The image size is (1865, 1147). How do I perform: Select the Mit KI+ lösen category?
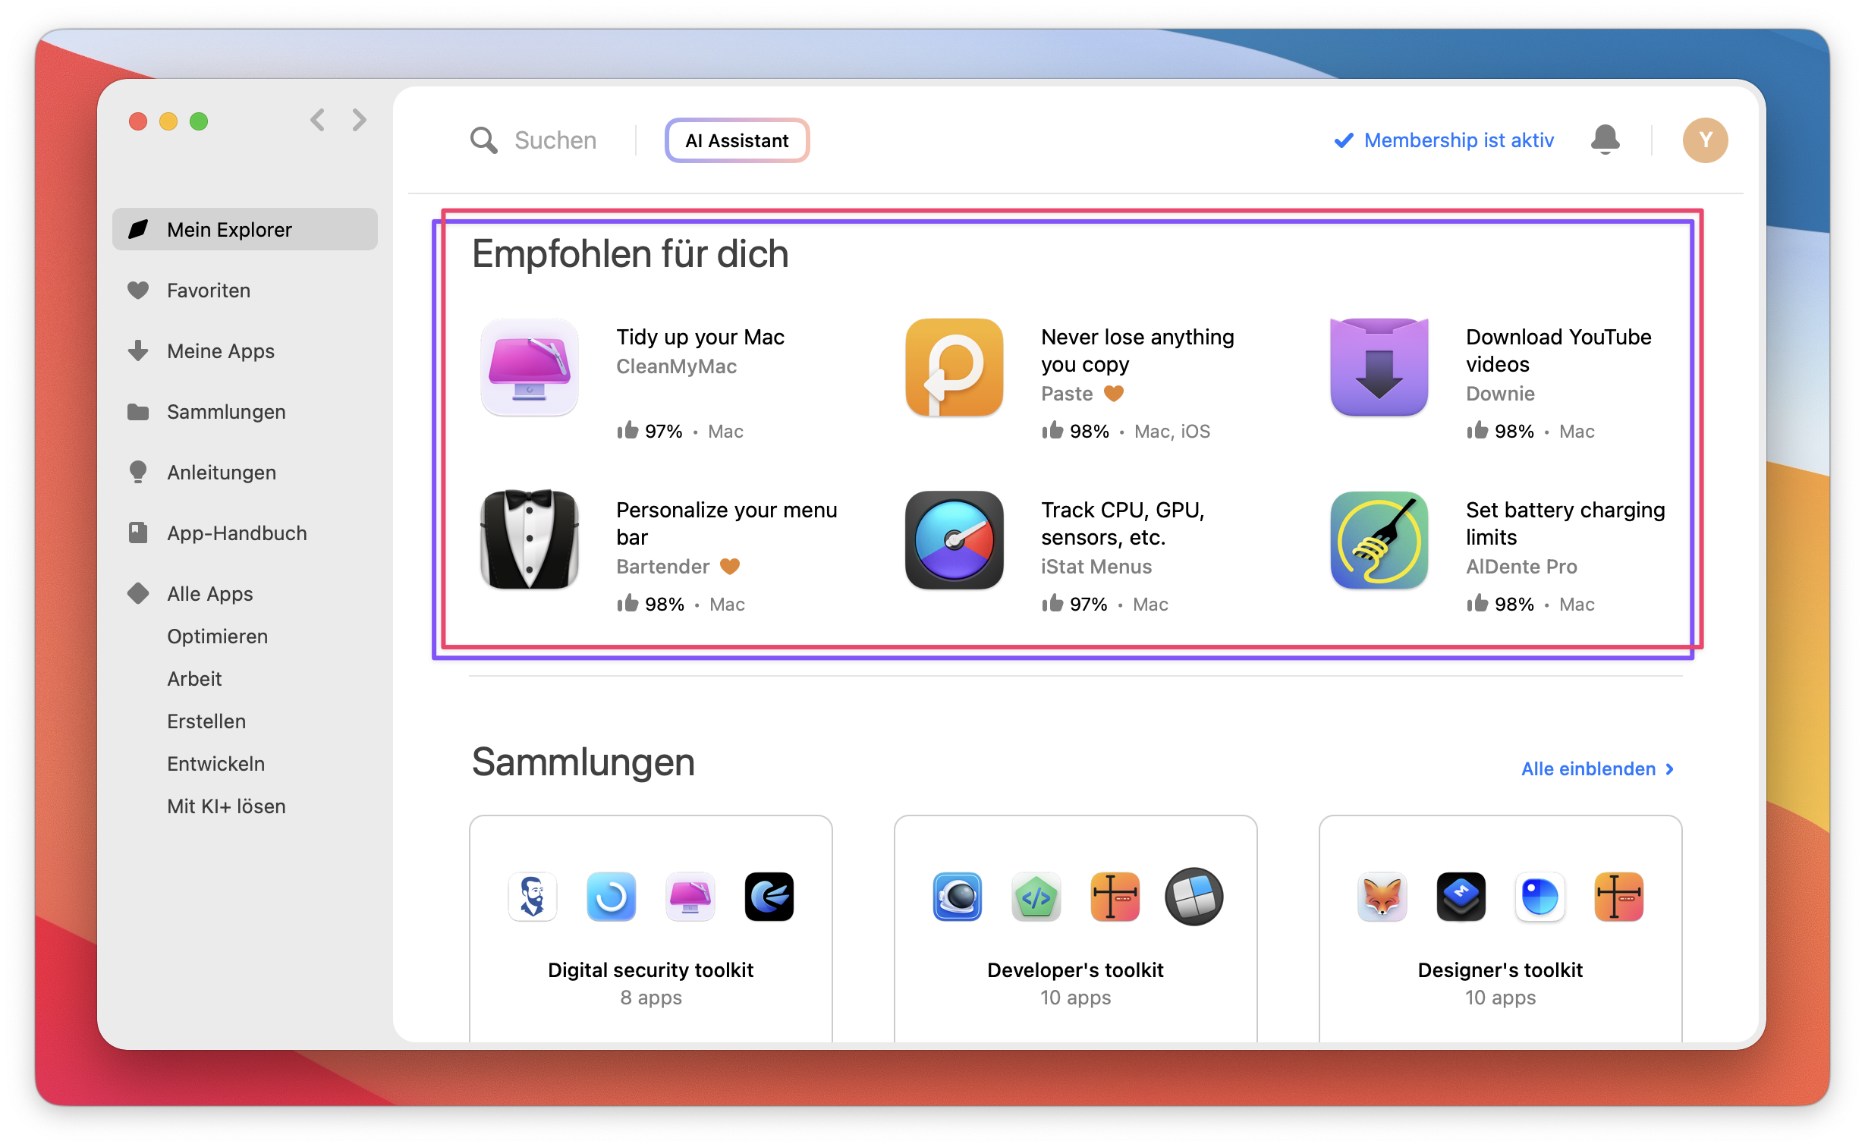226,806
